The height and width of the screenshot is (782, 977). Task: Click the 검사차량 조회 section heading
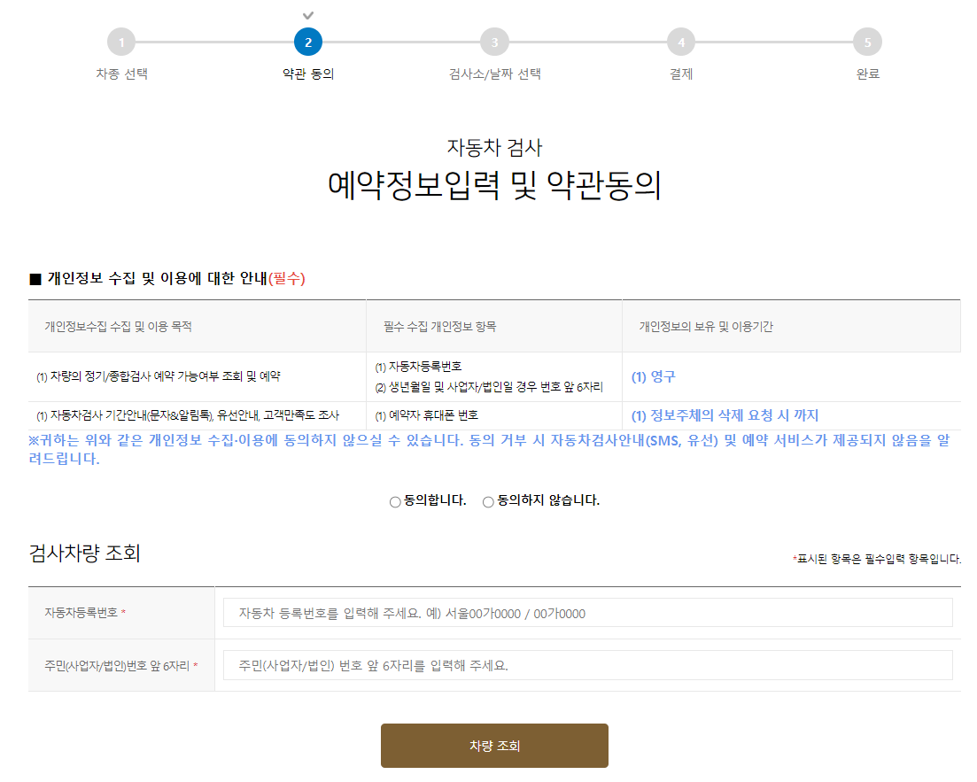pyautogui.click(x=85, y=553)
